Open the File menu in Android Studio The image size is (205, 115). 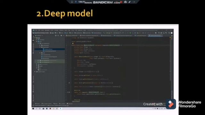coord(36,30)
